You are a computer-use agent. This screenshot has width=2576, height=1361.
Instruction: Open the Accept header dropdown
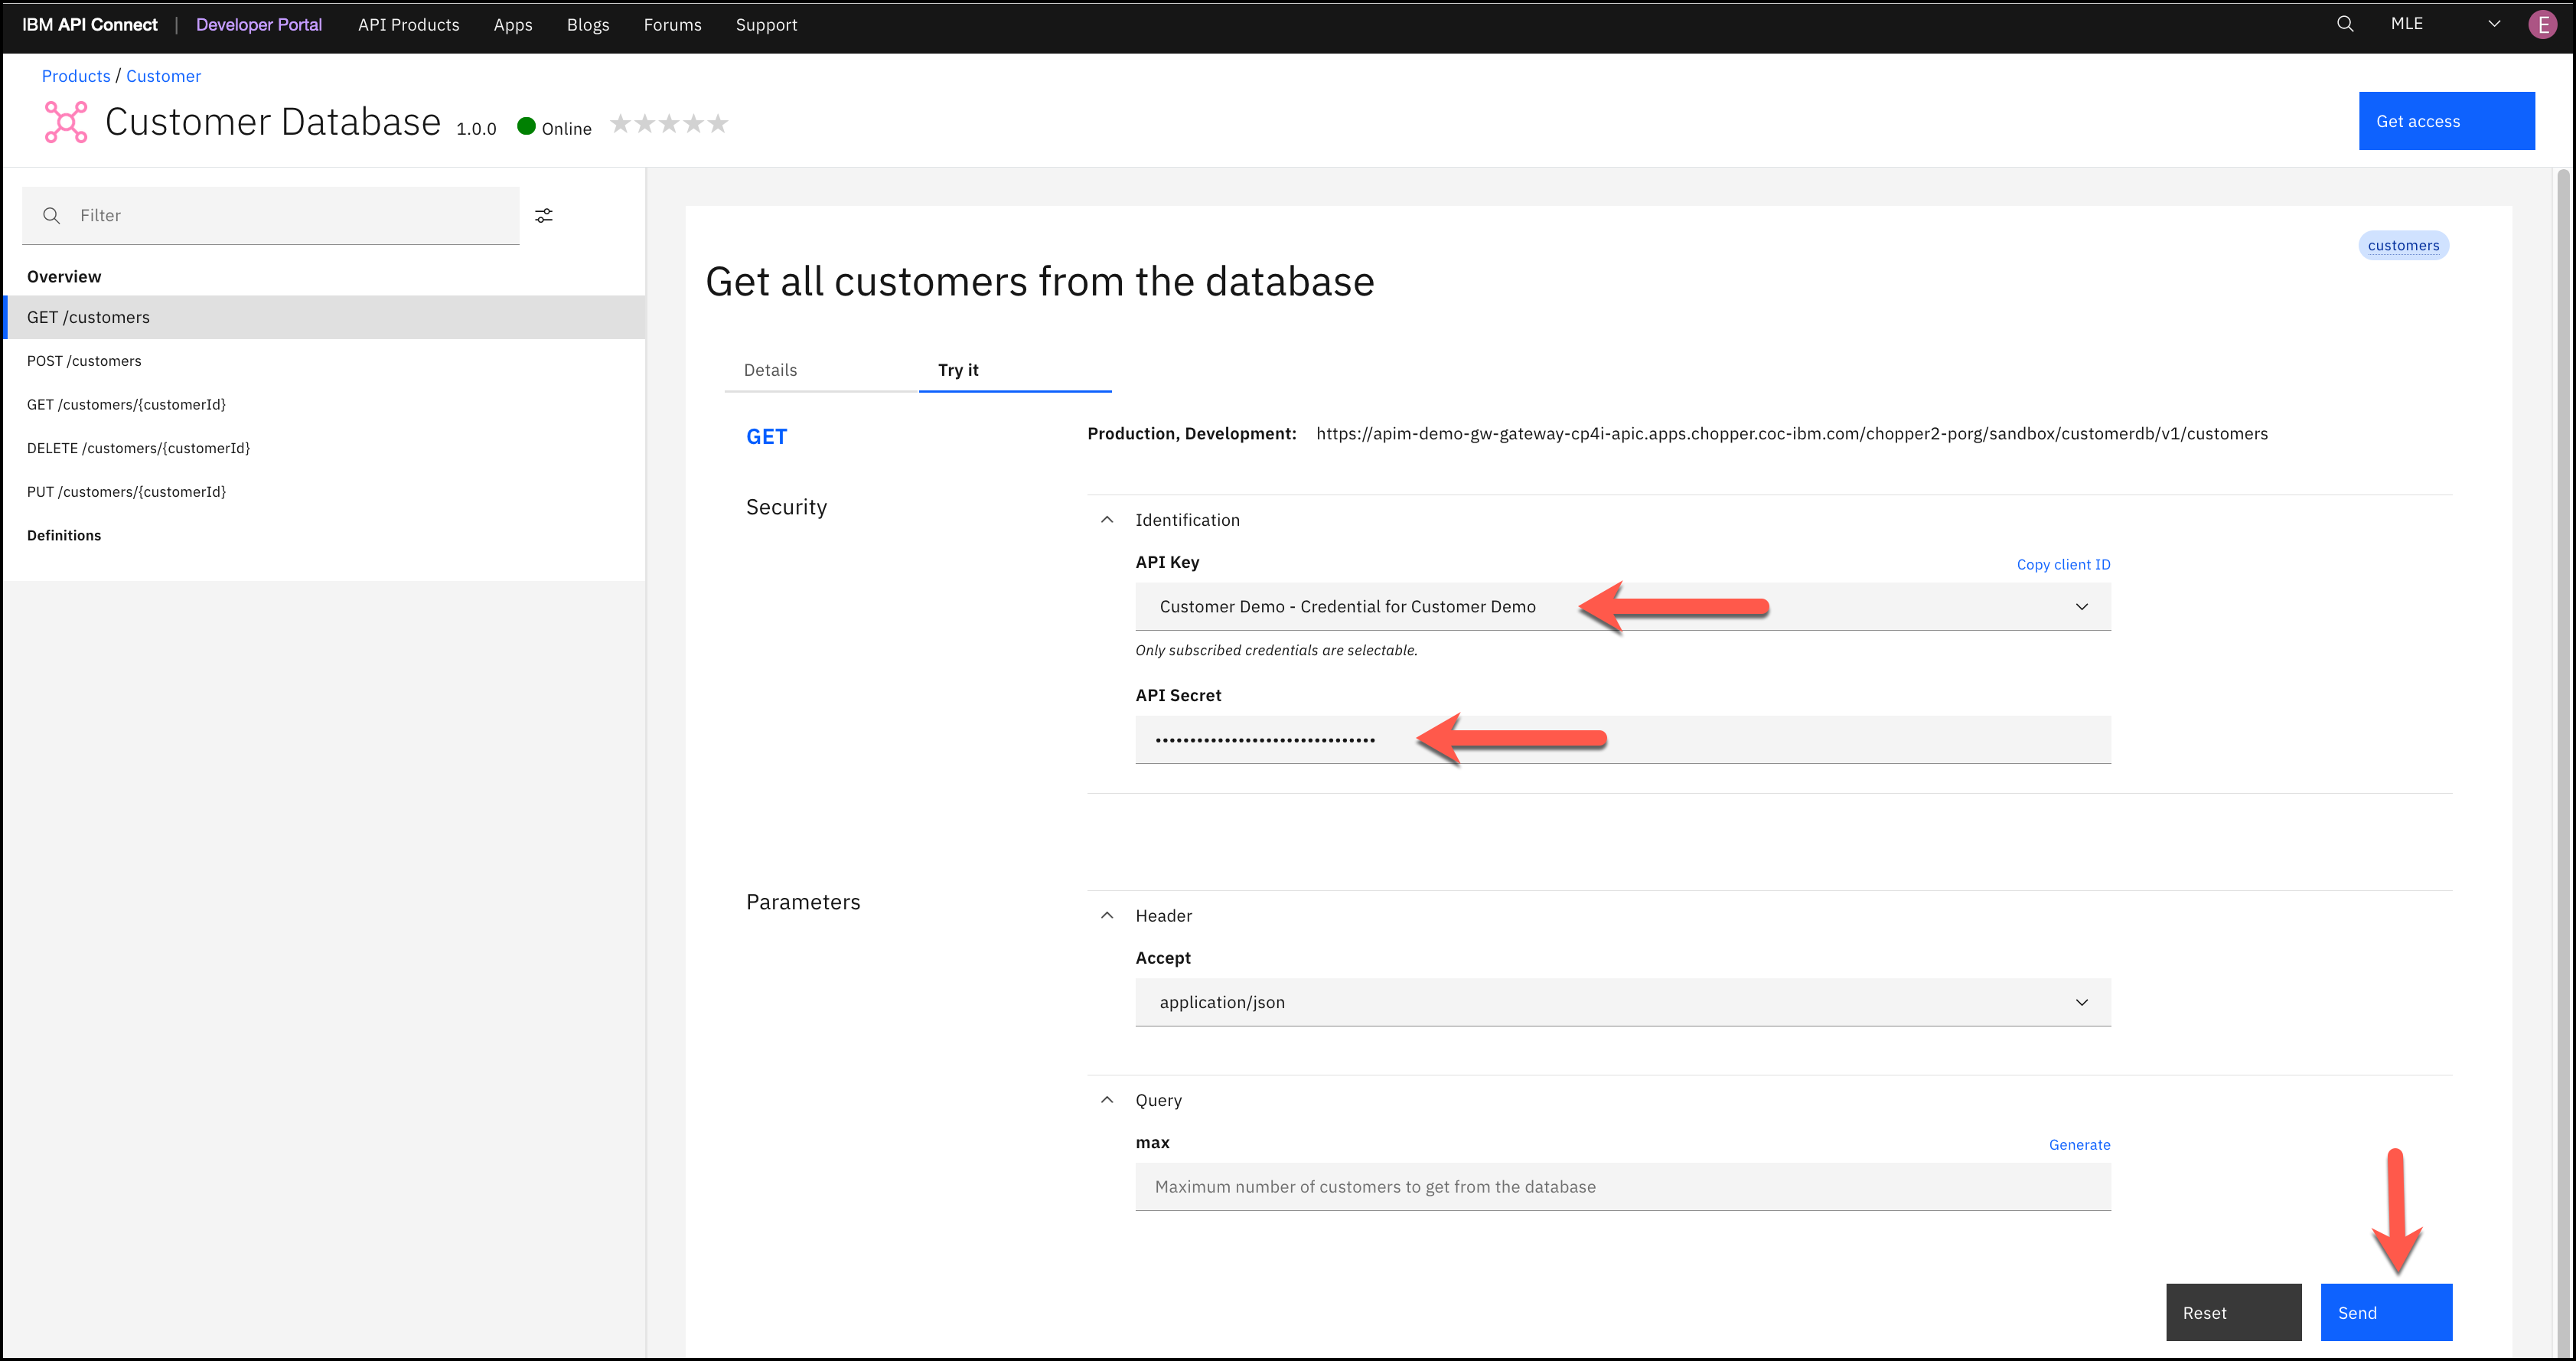point(1622,1002)
